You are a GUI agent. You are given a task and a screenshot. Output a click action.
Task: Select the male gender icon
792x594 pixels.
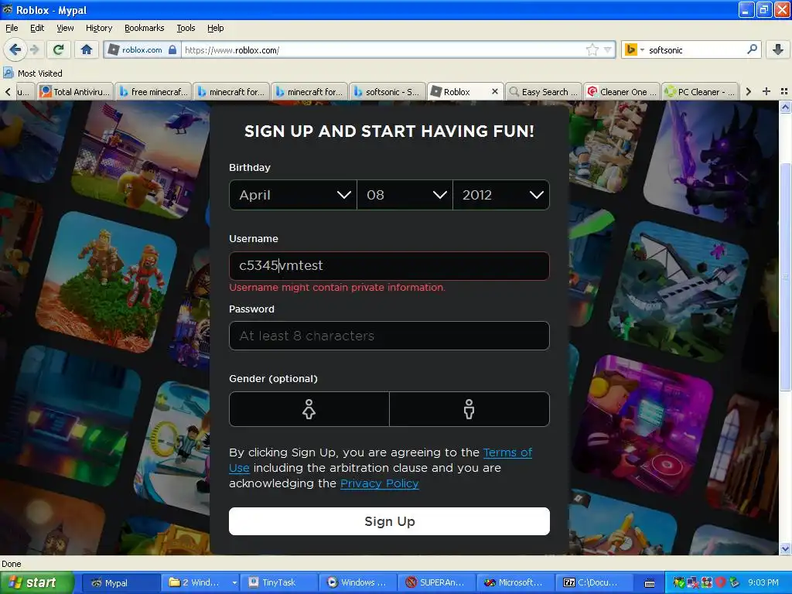coord(469,409)
